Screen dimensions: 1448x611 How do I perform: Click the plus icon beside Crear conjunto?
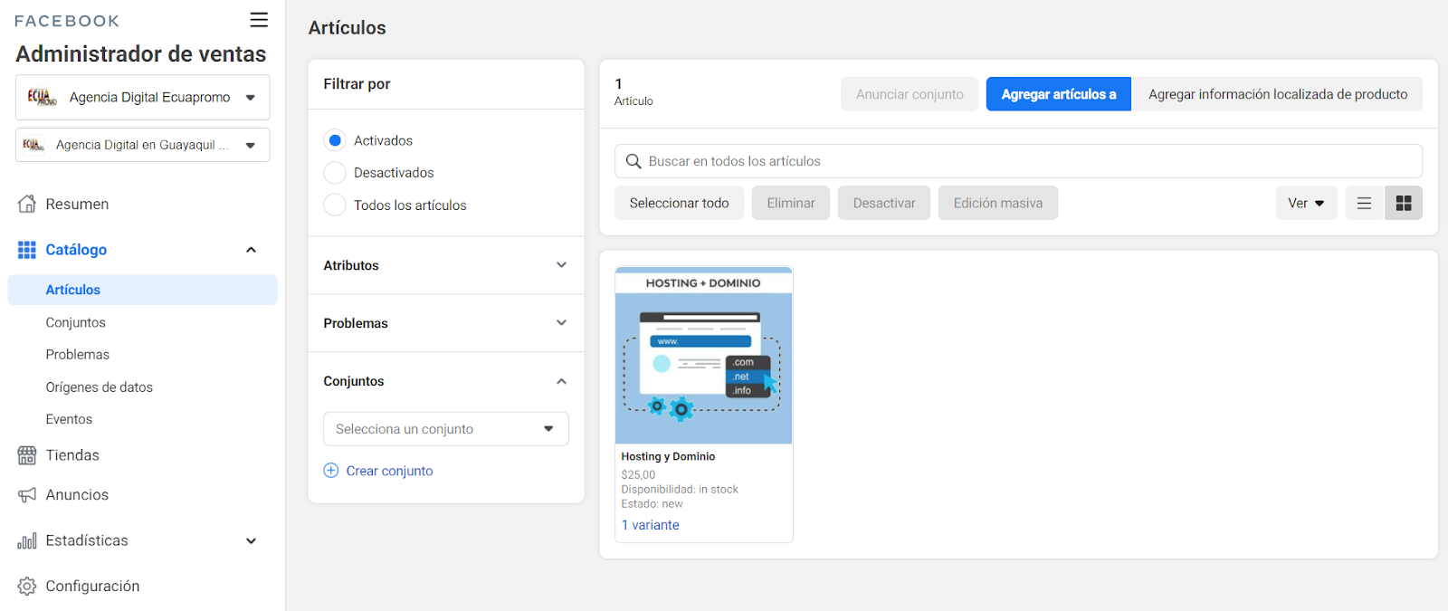[331, 471]
